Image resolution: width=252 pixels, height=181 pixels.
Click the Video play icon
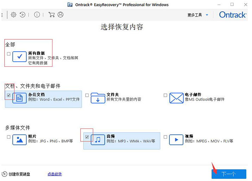[x=176, y=140]
